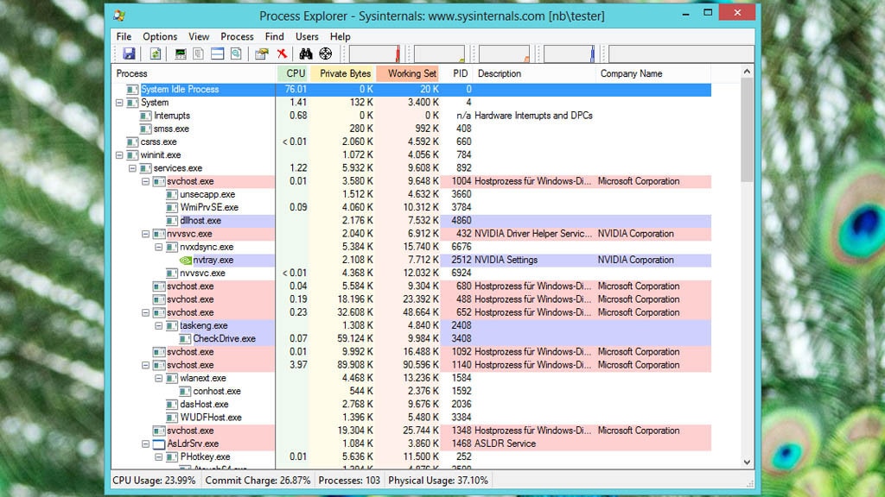Click the Find Handle or DLL binoculars icon
Viewport: 885px width, 497px height.
[x=305, y=53]
